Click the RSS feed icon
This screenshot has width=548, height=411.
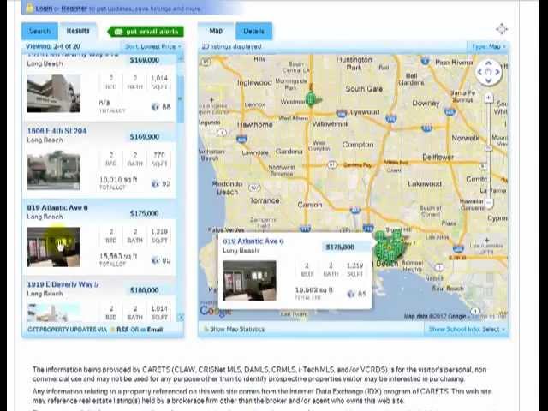pos(112,329)
